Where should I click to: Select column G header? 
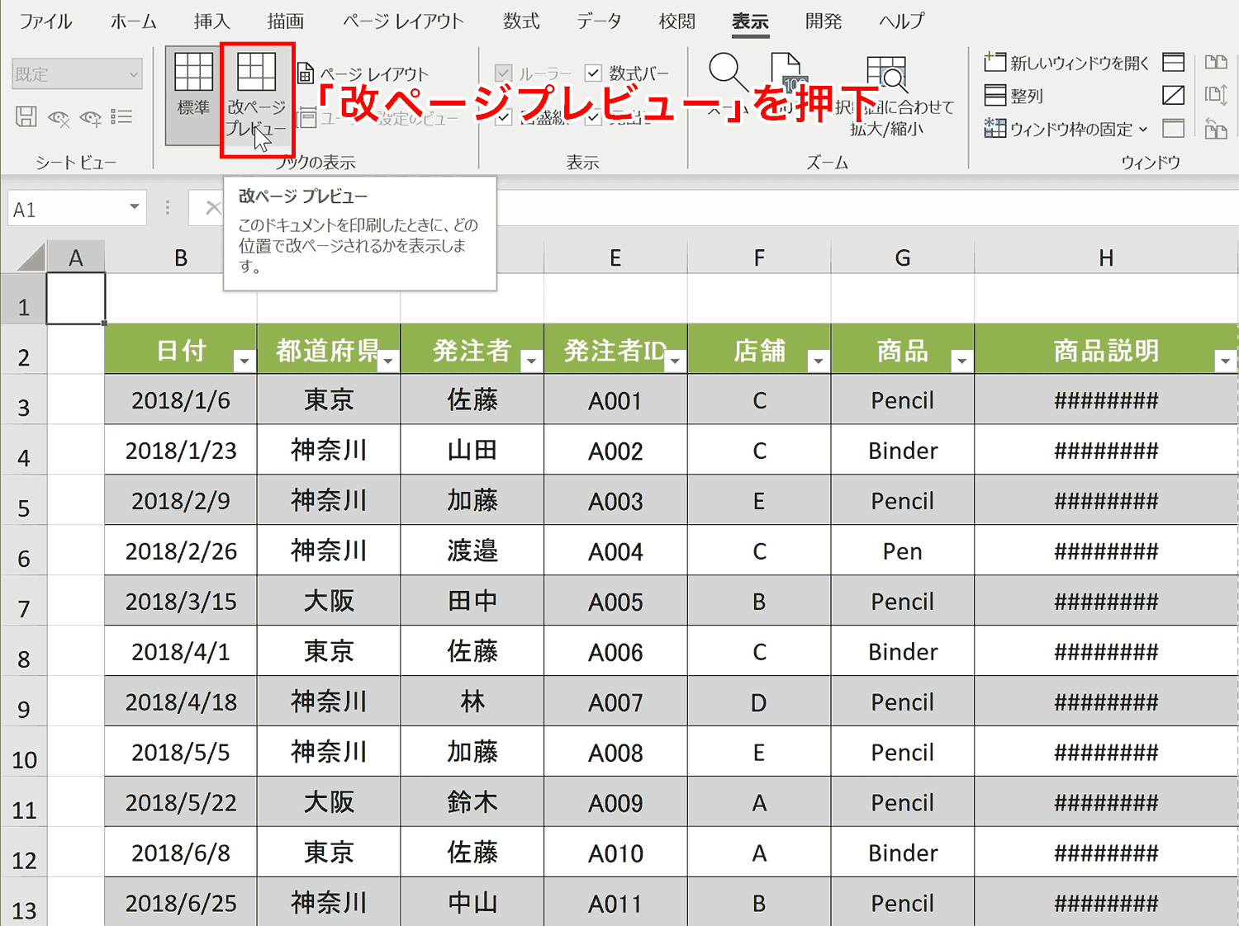pyautogui.click(x=903, y=257)
